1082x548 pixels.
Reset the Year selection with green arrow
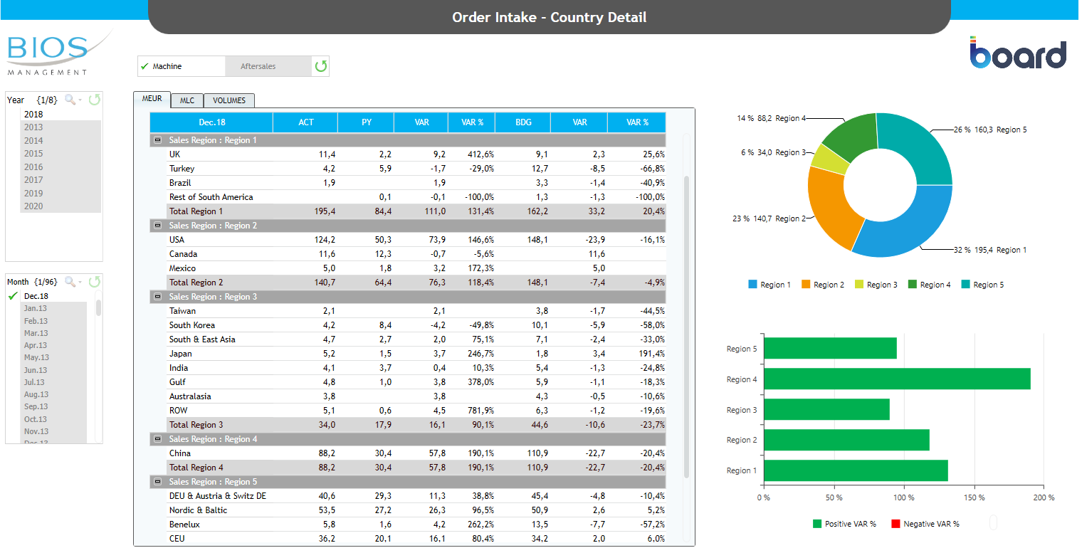click(x=94, y=100)
